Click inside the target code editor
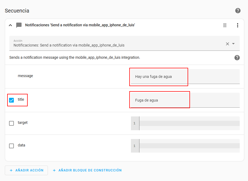This screenshot has height=181, width=248. 189,123
